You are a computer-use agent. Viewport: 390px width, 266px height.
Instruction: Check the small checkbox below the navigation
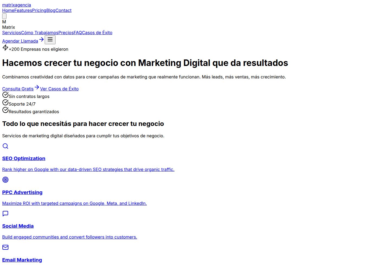[x=4, y=16]
